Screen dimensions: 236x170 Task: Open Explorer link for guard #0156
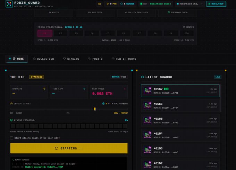pyautogui.click(x=212, y=107)
